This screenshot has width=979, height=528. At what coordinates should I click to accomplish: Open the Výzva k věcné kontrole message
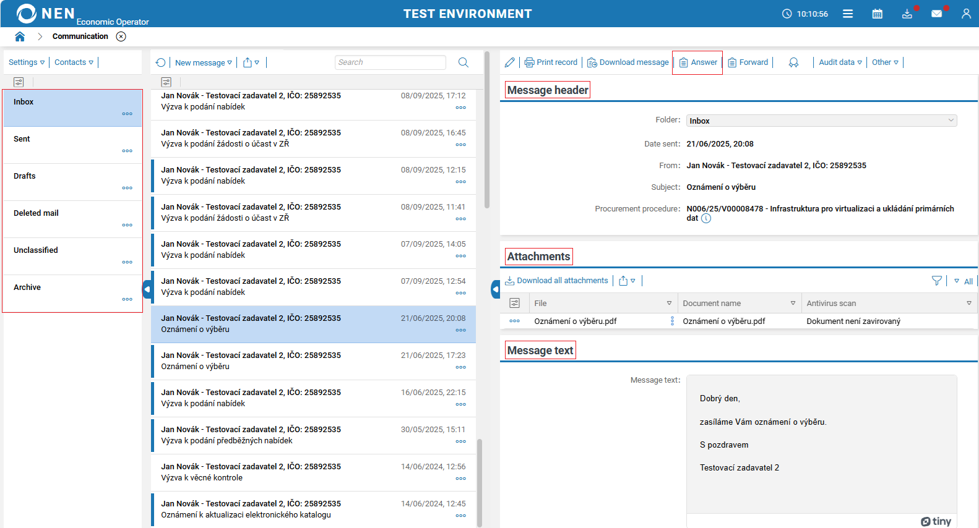(314, 473)
